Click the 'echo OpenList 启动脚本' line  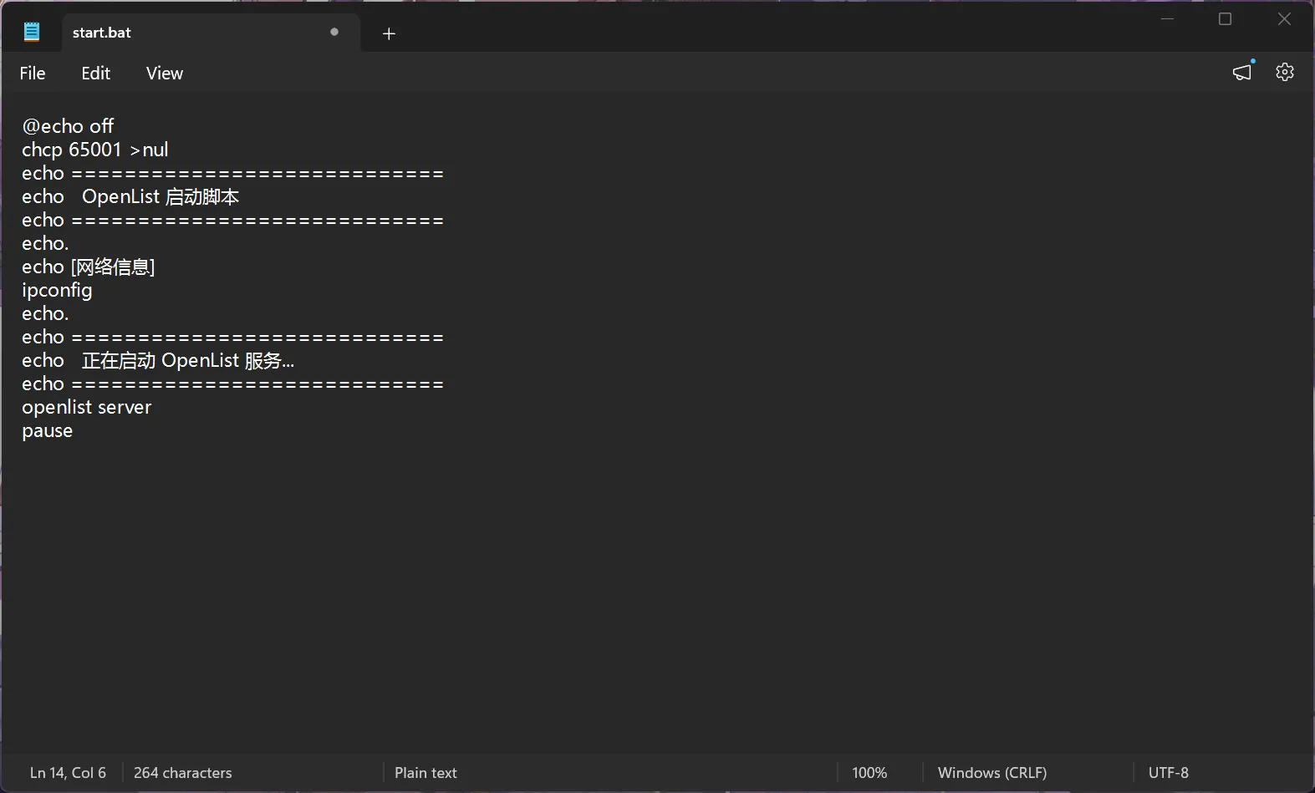[x=130, y=196]
